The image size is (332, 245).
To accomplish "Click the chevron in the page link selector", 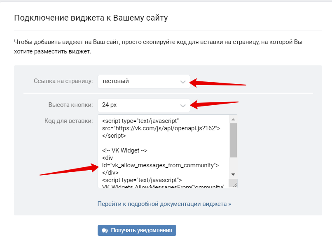I will point(183,82).
